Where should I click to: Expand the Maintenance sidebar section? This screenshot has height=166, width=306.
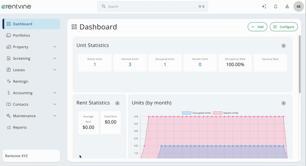pos(31,116)
